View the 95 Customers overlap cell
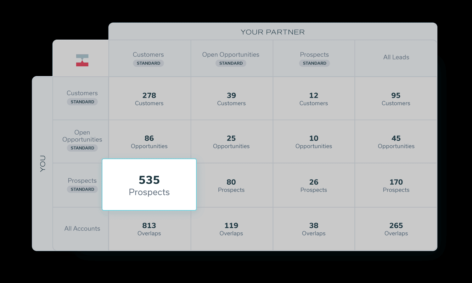Image resolution: width=472 pixels, height=283 pixels. click(x=396, y=99)
